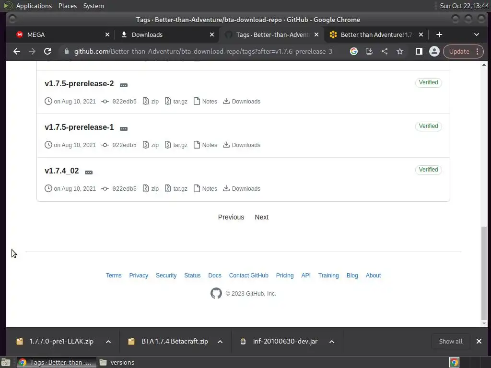Open the Chrome profile avatar menu
Viewport: 491px width, 368px height.
[434, 51]
